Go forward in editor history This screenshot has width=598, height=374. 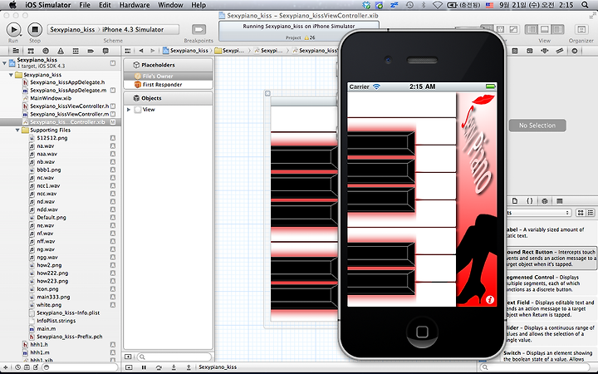153,51
